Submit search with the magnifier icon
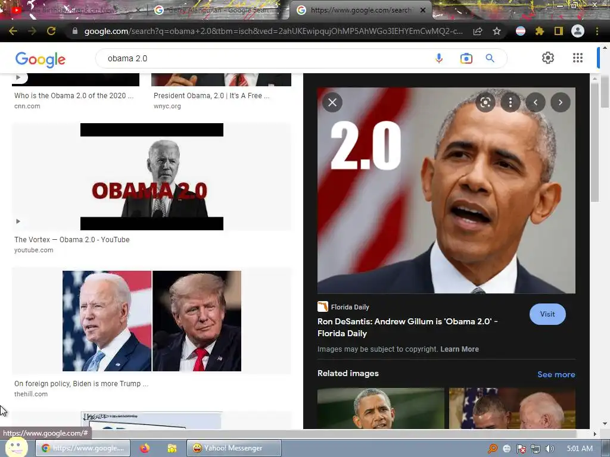 click(x=490, y=58)
